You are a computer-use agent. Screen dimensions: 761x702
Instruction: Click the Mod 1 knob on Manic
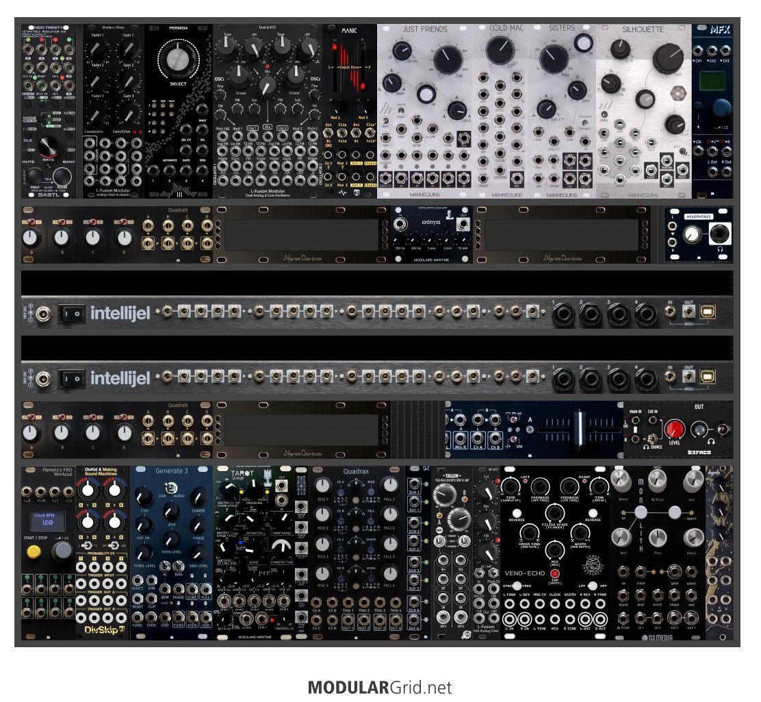coord(335,106)
